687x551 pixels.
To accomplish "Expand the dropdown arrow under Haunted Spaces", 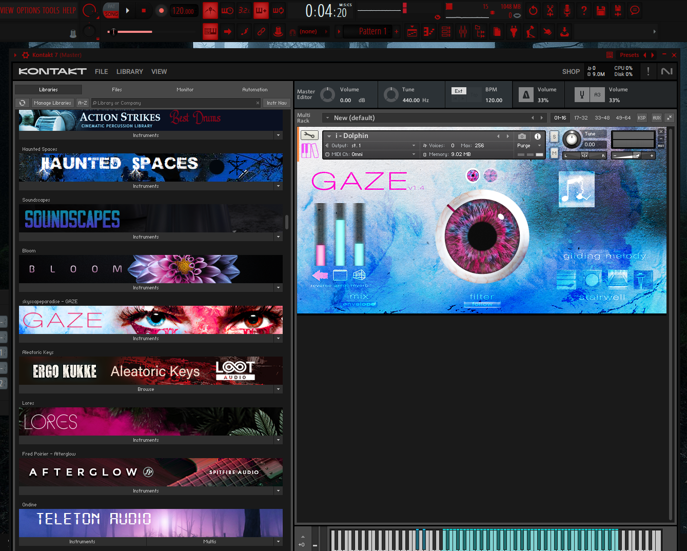I will click(x=279, y=186).
